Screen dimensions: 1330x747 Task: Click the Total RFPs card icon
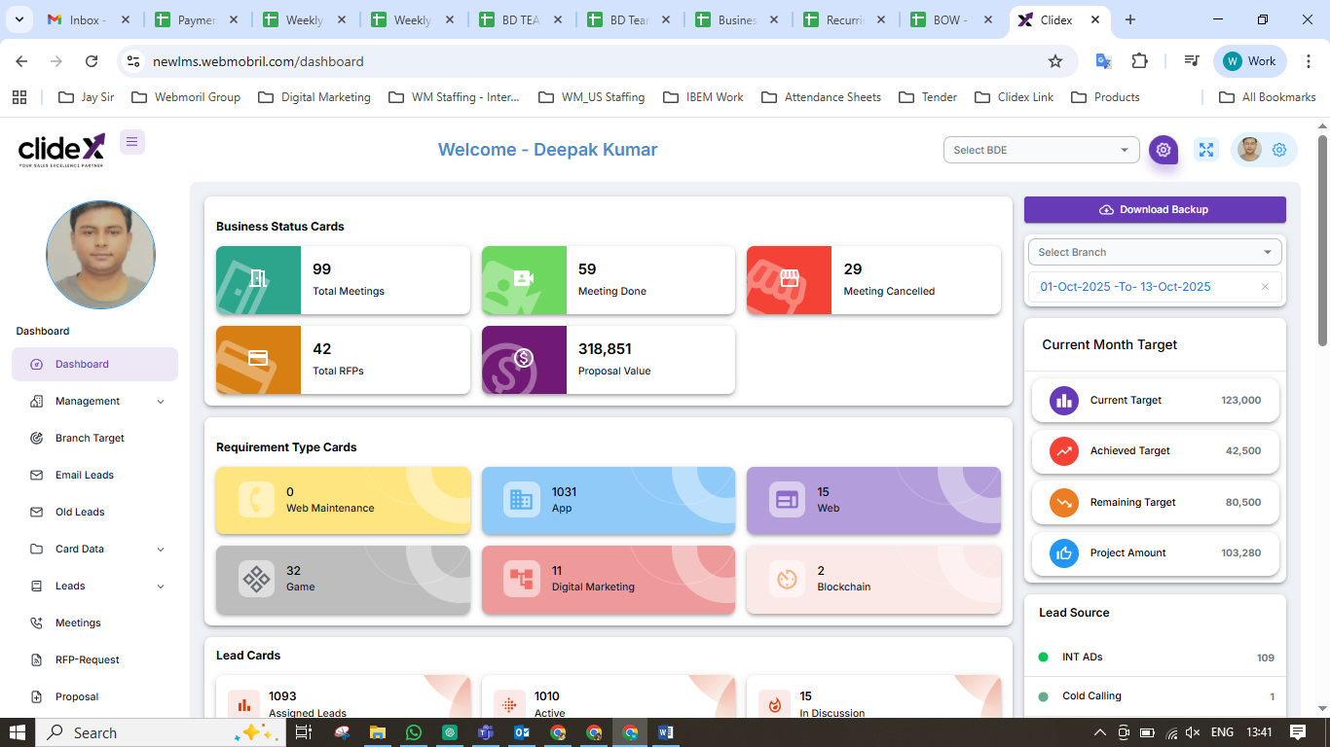258,359
